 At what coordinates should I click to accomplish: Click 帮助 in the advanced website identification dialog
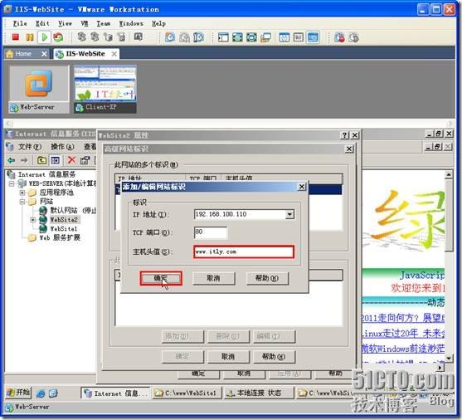[x=274, y=357]
